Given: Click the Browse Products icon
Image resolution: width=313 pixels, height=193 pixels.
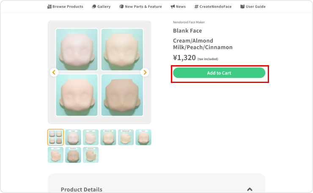Looking at the screenshot, I should click(49, 7).
